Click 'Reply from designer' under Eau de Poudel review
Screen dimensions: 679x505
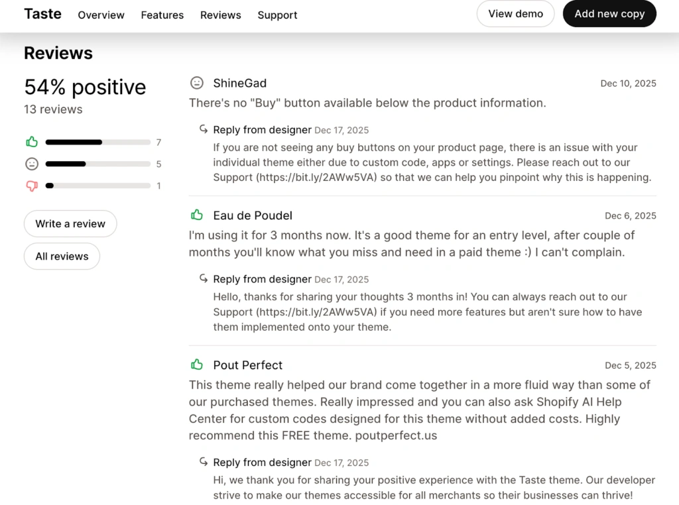pos(262,279)
